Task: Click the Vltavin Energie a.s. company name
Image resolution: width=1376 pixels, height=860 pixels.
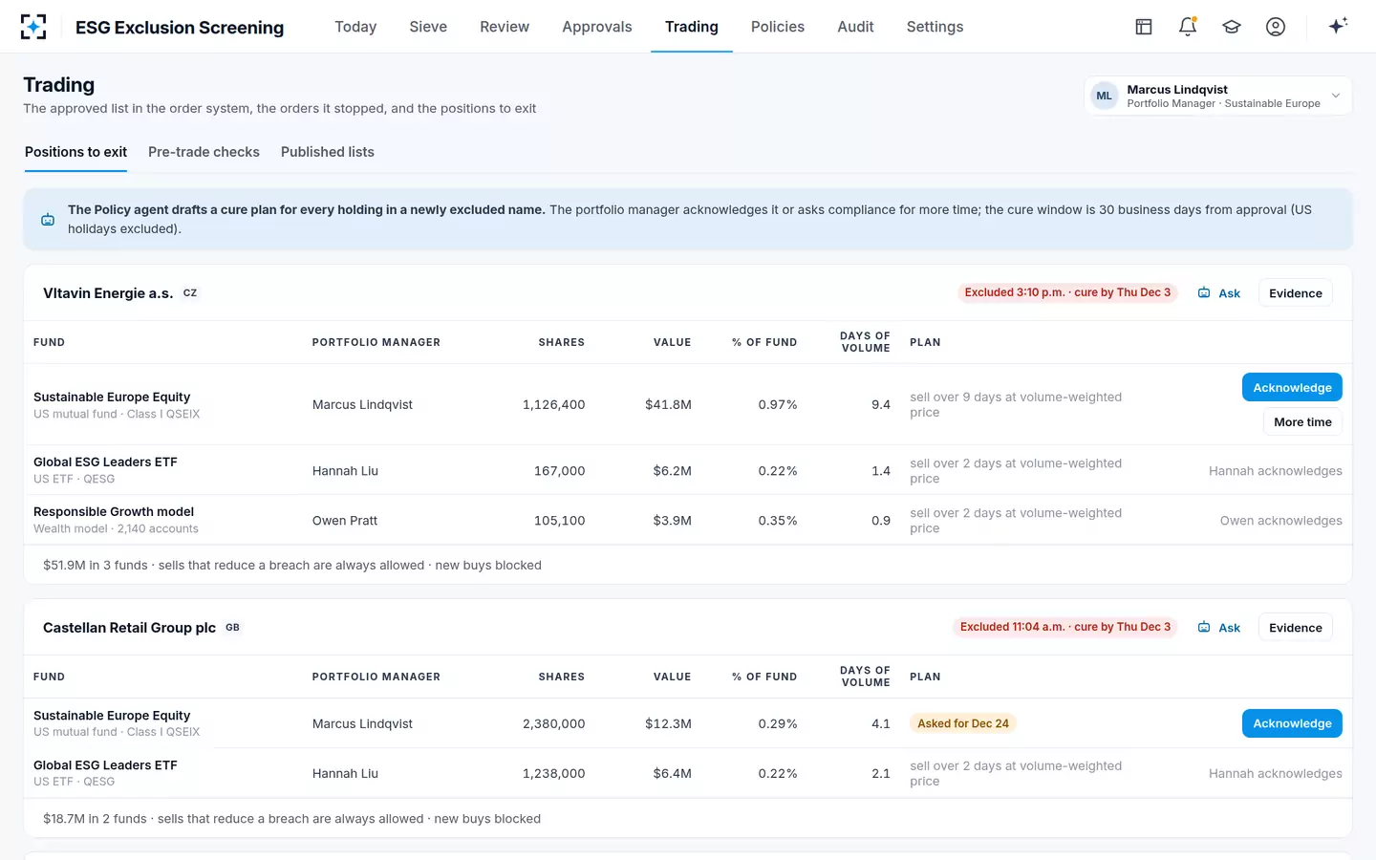Action: click(x=108, y=293)
